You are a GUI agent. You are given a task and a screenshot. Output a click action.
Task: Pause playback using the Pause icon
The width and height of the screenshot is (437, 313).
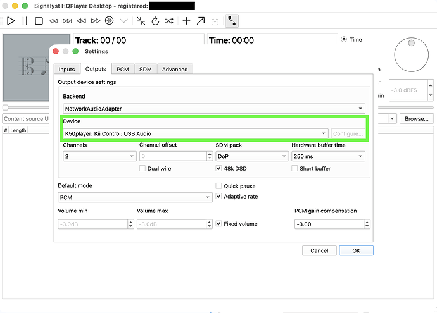[x=25, y=21]
